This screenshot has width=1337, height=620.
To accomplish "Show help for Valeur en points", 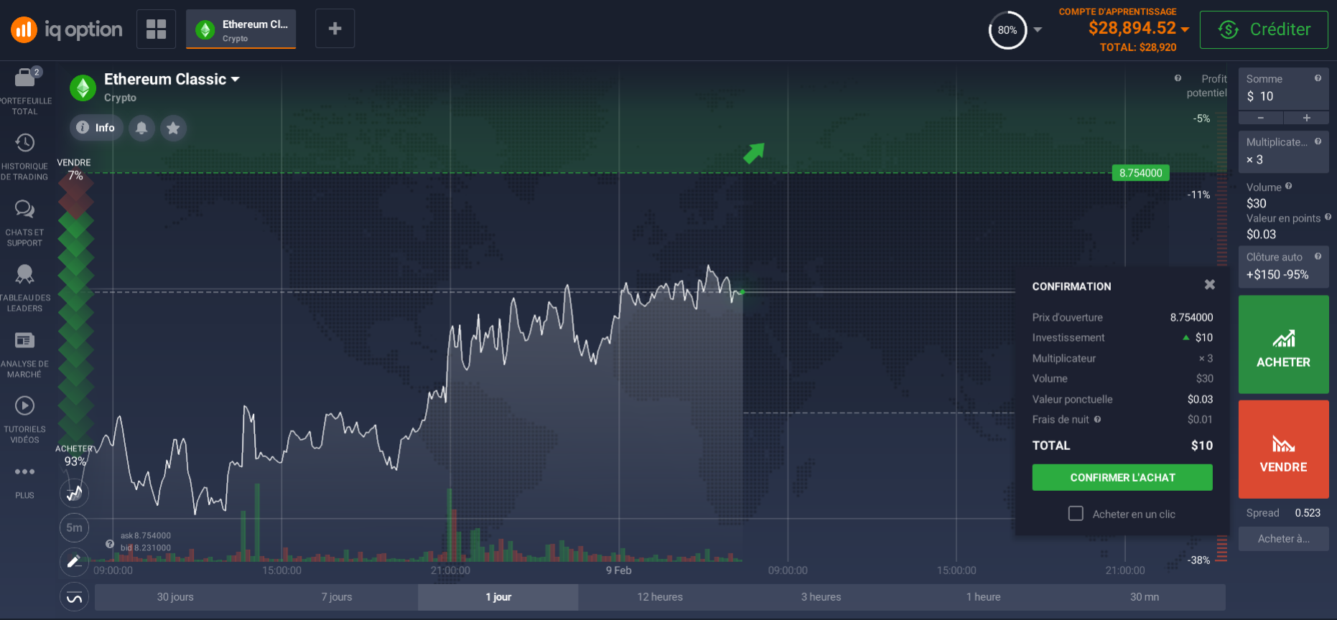I will [x=1328, y=217].
